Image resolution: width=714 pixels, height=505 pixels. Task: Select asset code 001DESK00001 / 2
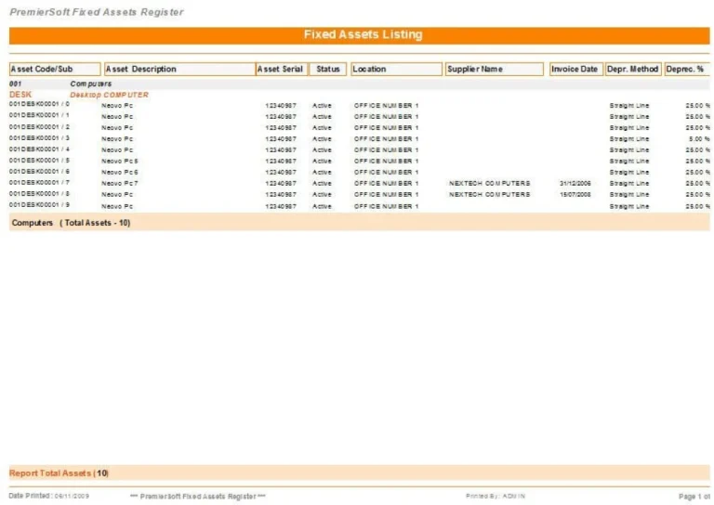(39, 126)
